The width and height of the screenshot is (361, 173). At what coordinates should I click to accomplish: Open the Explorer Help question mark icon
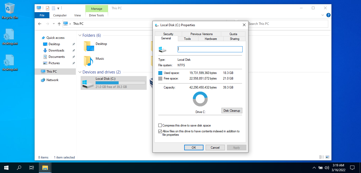click(x=328, y=15)
